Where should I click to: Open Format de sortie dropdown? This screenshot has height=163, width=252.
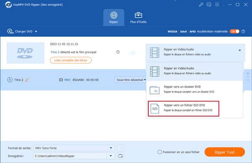coord(74,148)
